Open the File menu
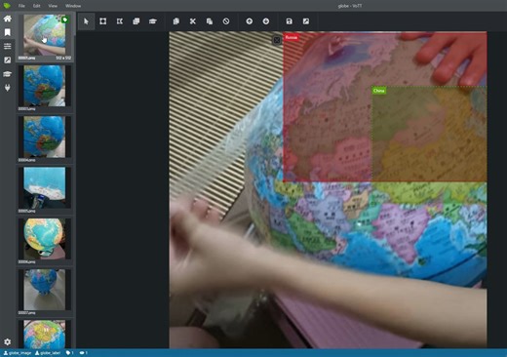507x357 pixels. [21, 6]
